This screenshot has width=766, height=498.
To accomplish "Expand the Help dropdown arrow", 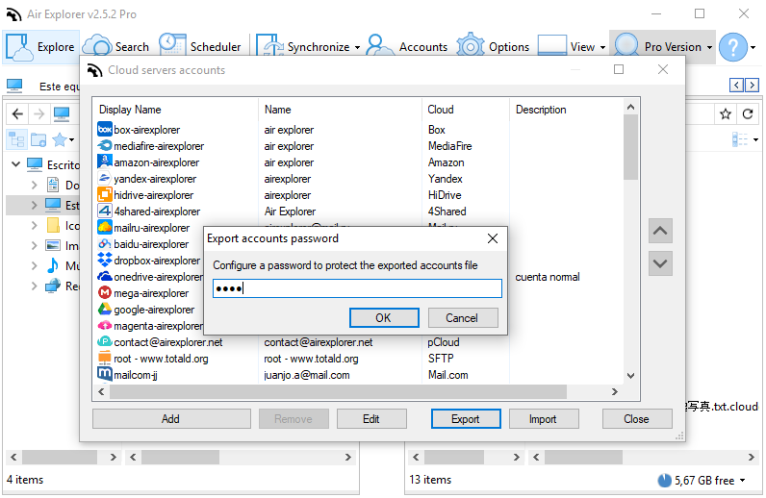I will point(753,47).
